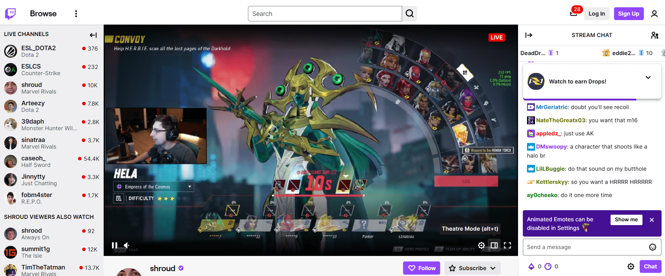This screenshot has width=665, height=276.
Task: Click shroud's profile avatar below player
Action: 129,272
